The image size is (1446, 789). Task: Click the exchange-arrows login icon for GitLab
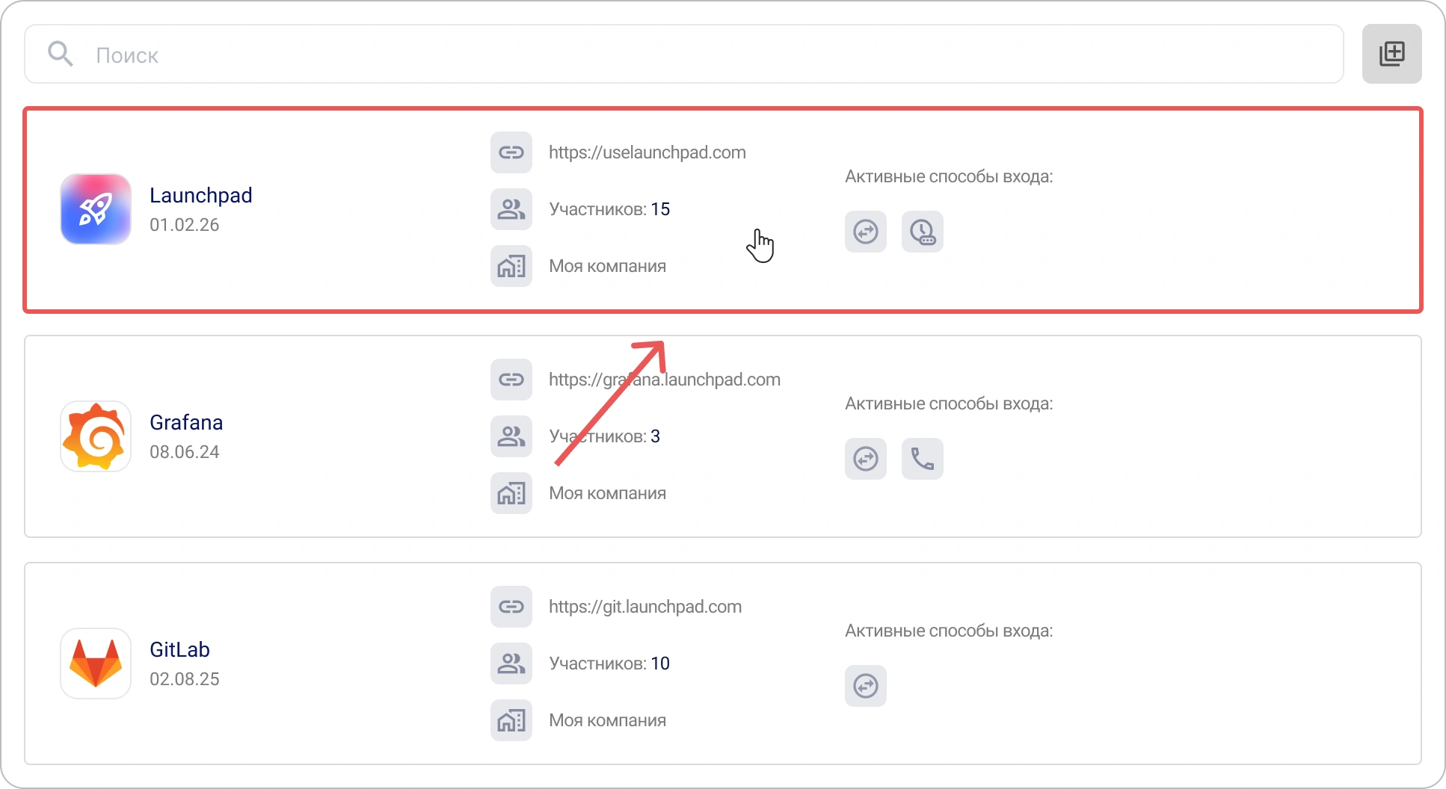point(865,686)
